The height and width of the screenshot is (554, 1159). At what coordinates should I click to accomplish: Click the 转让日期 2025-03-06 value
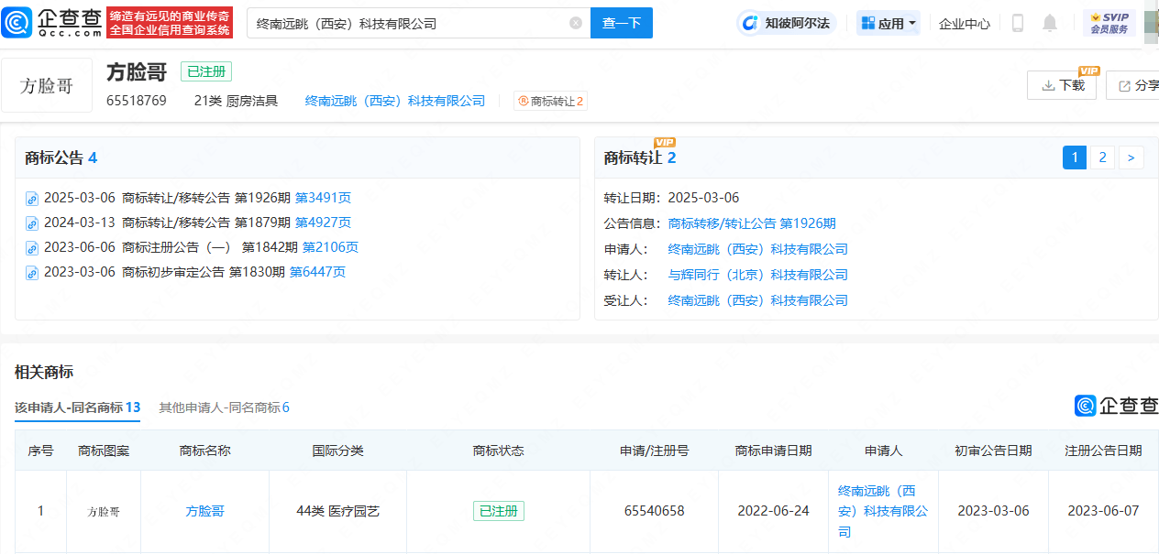click(703, 198)
